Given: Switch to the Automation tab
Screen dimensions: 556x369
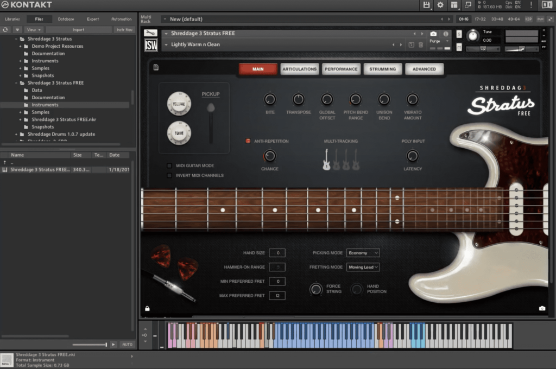Looking at the screenshot, I should tap(121, 19).
